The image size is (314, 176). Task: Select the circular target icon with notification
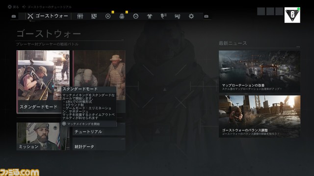click(108, 16)
